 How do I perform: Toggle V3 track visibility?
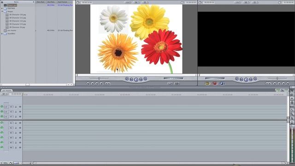click(2, 107)
